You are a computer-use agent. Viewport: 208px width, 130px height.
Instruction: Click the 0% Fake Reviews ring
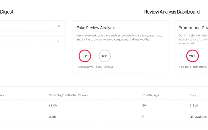click(x=105, y=56)
